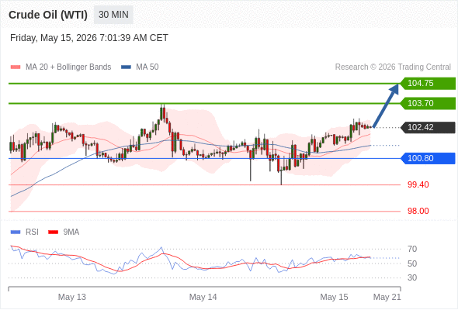Click the black 102.42 current price label
Viewport: 458px width, 310px height.
pos(428,127)
